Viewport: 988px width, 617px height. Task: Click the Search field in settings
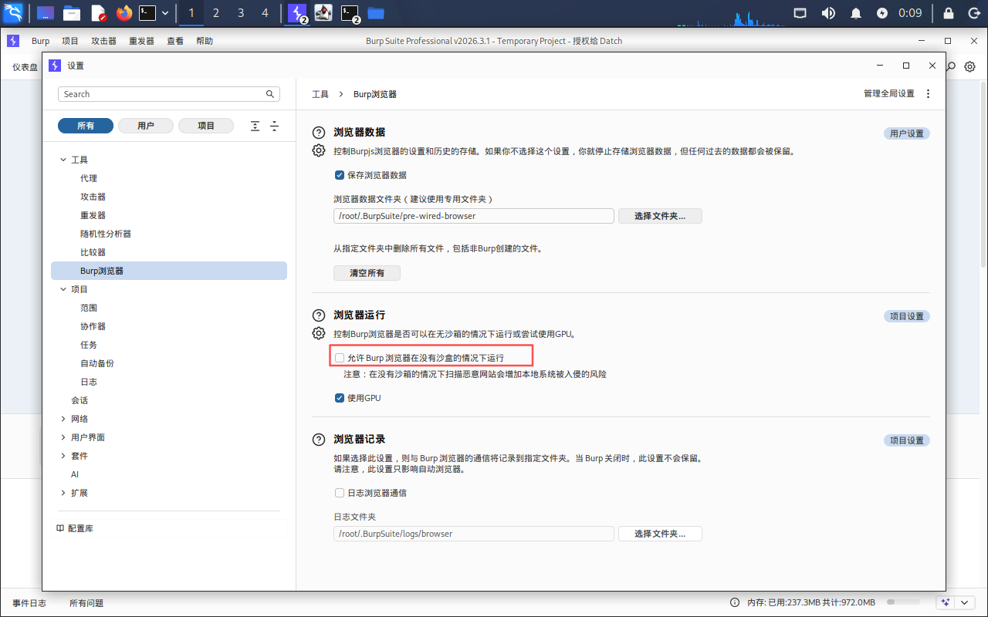coord(168,94)
